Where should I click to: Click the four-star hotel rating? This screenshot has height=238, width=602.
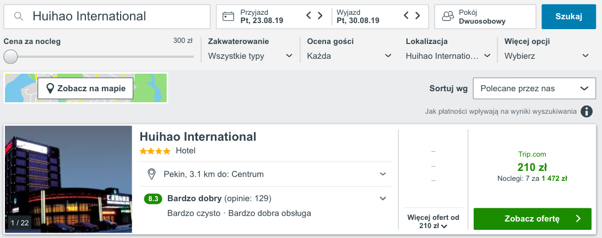coord(155,151)
